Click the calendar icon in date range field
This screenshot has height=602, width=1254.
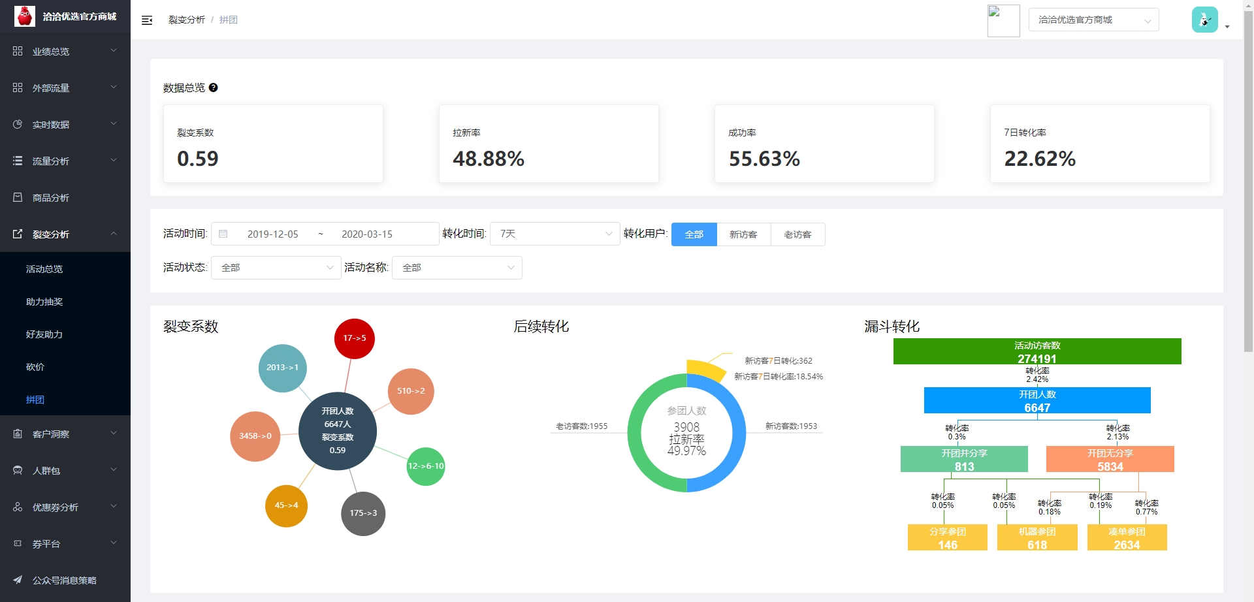pyautogui.click(x=223, y=234)
